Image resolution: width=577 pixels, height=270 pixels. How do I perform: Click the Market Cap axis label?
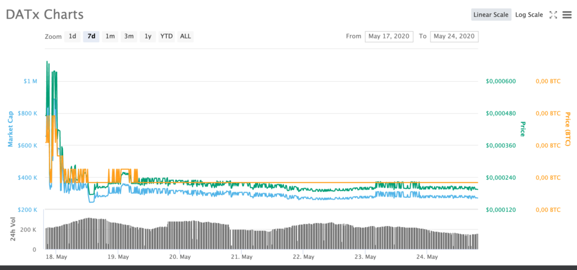tap(11, 129)
